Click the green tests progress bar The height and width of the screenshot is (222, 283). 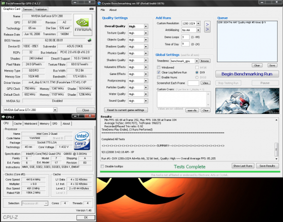pyautogui.click(x=190, y=172)
